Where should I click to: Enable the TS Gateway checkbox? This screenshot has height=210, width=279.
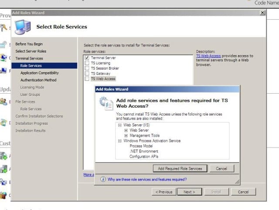[87, 74]
